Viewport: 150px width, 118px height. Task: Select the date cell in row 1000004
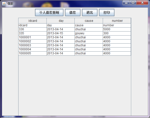pyautogui.click(x=61, y=50)
